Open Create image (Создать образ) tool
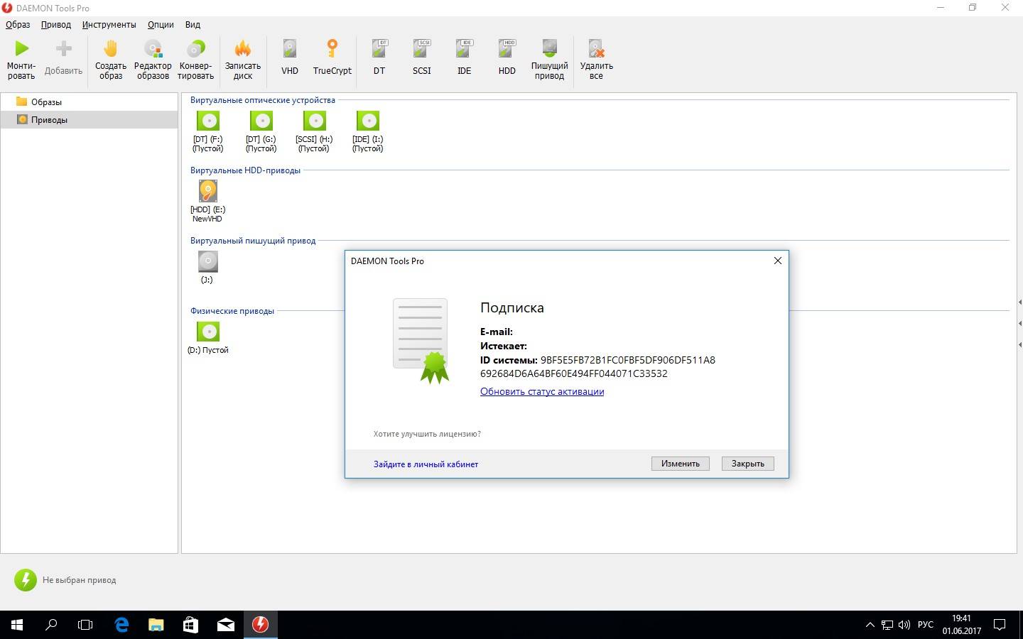This screenshot has height=639, width=1023. click(111, 48)
